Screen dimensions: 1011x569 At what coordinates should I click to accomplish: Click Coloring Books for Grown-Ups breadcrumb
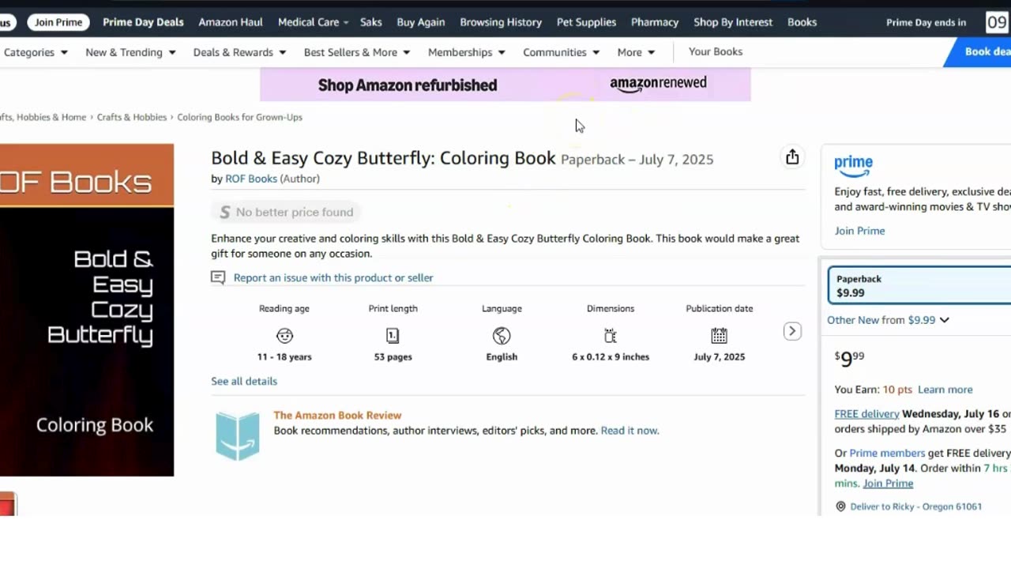click(x=239, y=117)
